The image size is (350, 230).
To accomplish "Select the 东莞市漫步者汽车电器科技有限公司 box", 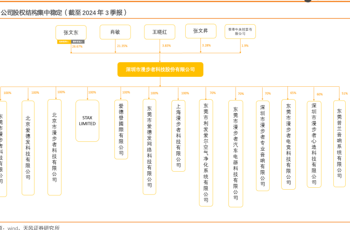I will tap(236, 154).
